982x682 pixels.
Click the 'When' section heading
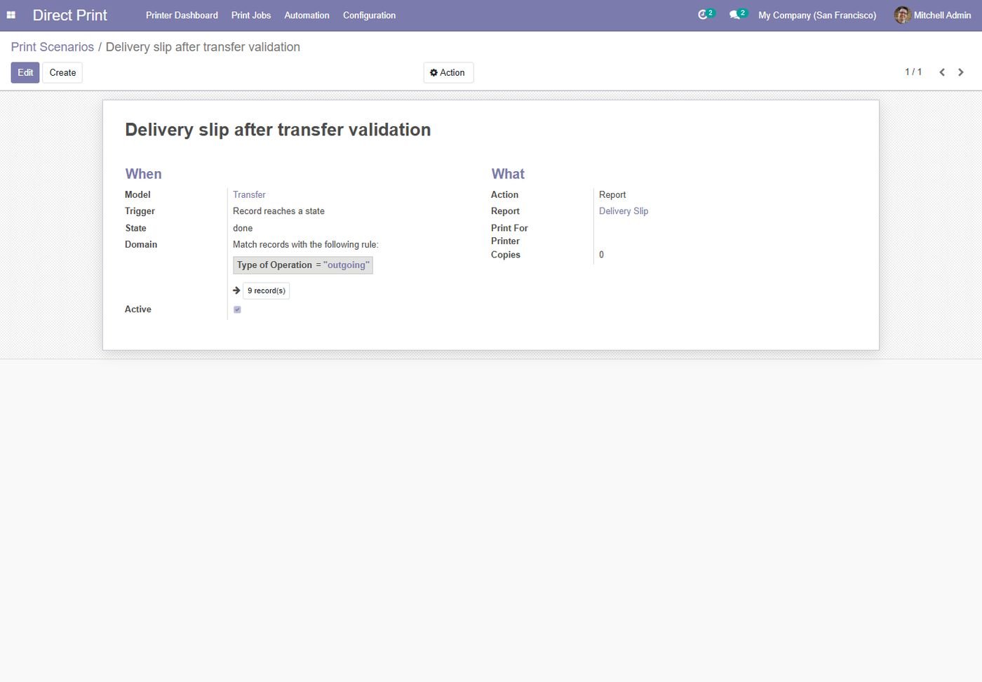click(x=143, y=174)
